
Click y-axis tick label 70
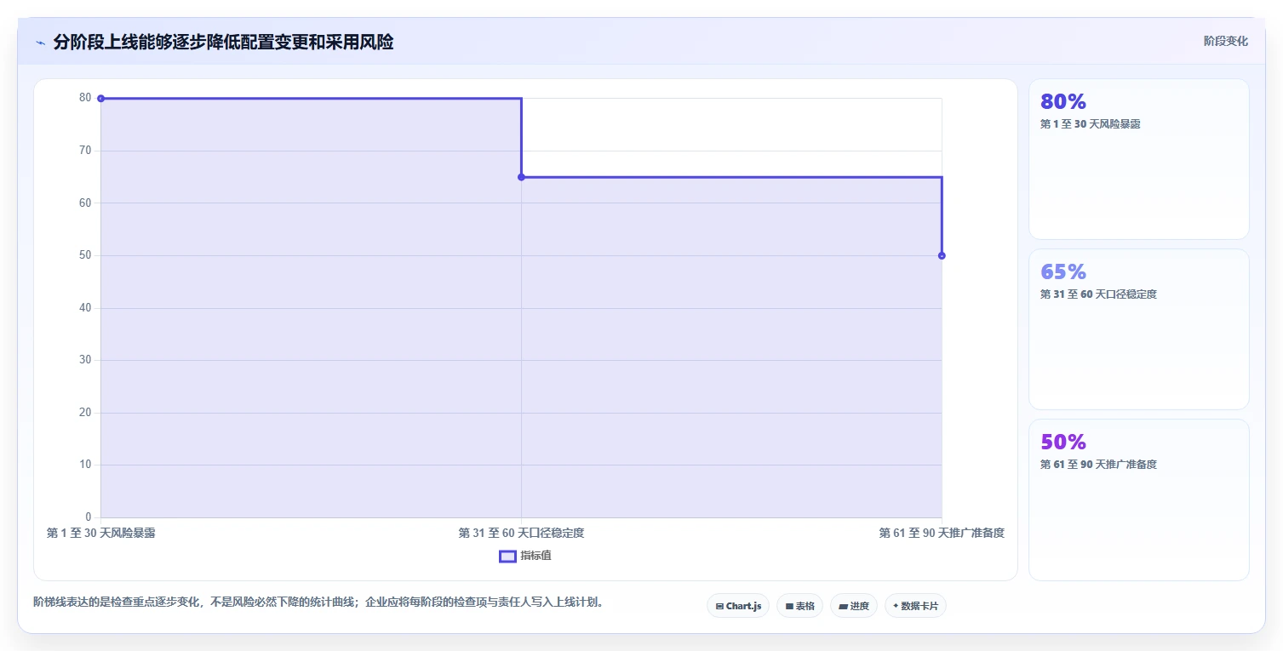pyautogui.click(x=85, y=151)
